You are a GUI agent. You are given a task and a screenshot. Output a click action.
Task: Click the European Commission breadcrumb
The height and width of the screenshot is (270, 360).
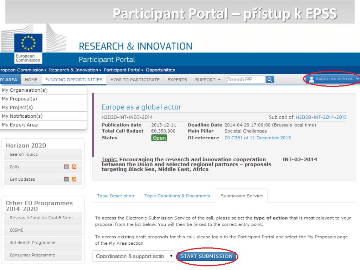(21, 70)
